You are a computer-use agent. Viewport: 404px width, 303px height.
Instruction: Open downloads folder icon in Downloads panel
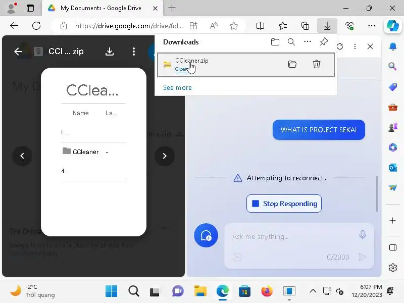tap(275, 42)
